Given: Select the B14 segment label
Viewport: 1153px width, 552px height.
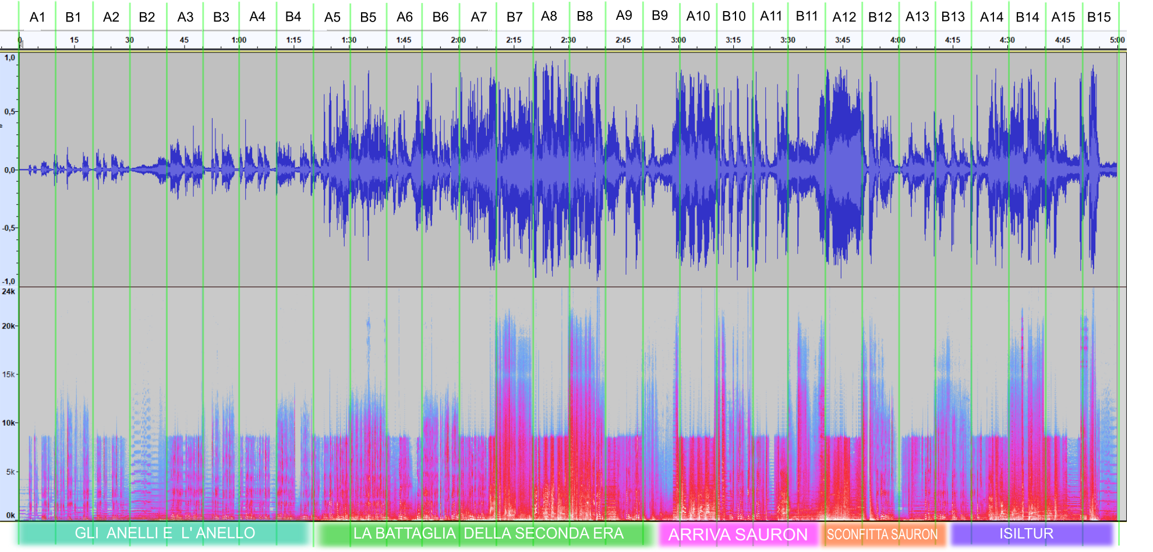Looking at the screenshot, I should click(x=1027, y=17).
